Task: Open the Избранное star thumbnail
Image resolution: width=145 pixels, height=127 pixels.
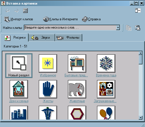Action: [48, 64]
